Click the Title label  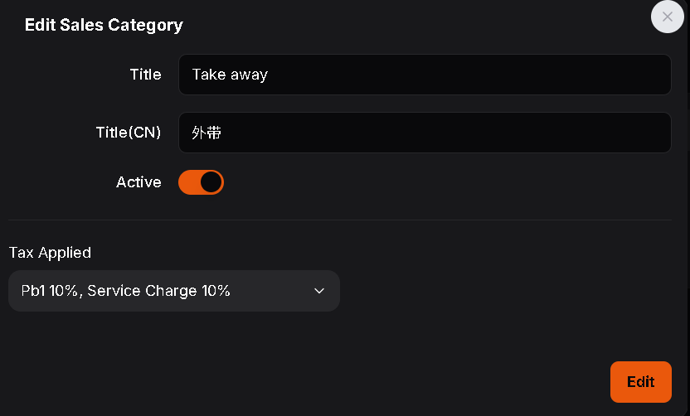pos(145,75)
